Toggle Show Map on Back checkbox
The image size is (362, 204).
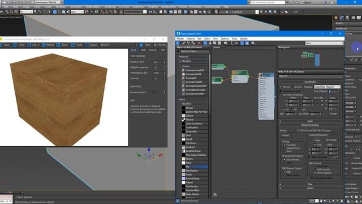point(281,91)
